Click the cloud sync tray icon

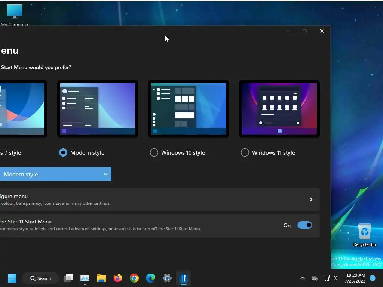click(315, 278)
